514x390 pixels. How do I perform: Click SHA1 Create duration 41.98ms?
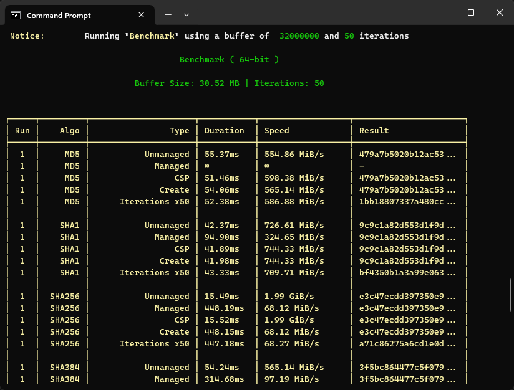[222, 261]
